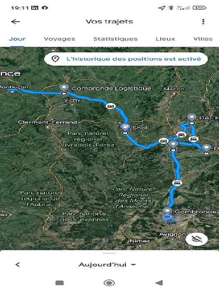Tap the back arrow beside Vos trajets
Viewport: 219px width, 291px height.
click(x=16, y=22)
